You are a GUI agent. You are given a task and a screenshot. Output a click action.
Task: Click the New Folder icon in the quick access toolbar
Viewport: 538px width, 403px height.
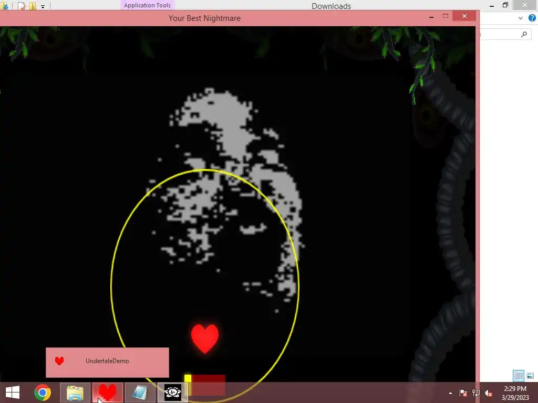[33, 6]
